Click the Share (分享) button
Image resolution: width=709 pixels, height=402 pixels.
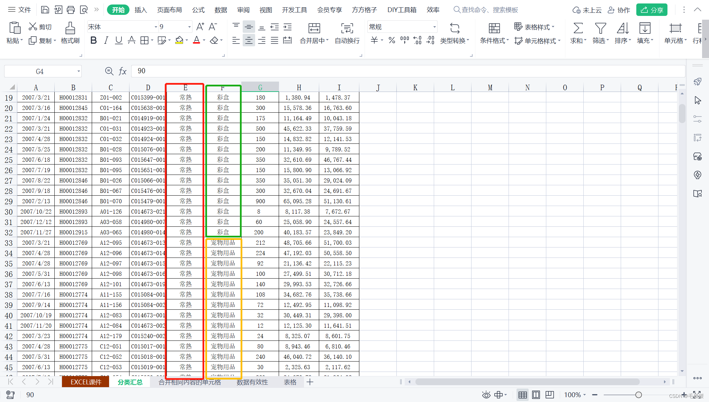(652, 10)
